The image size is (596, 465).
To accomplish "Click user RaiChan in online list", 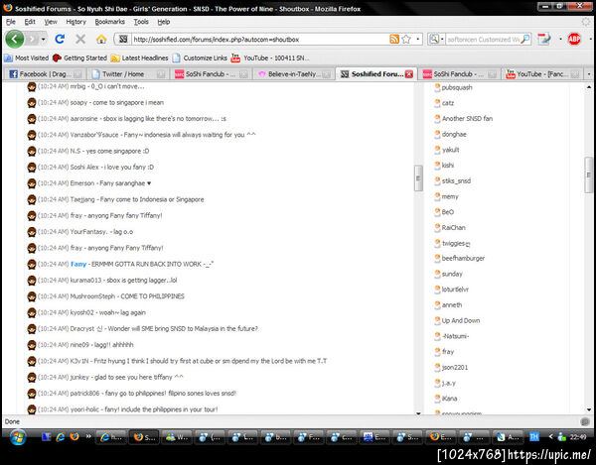I will click(x=454, y=228).
